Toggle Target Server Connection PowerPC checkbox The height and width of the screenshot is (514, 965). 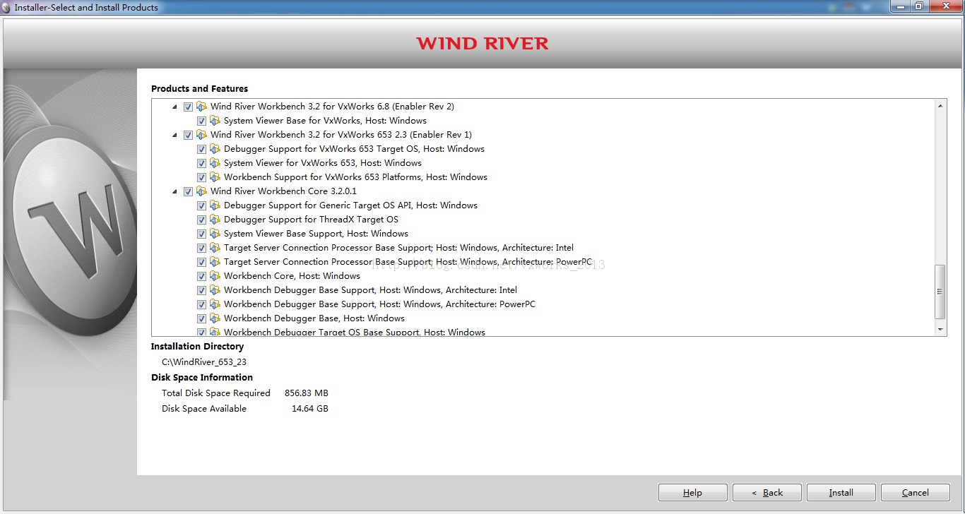pyautogui.click(x=201, y=262)
